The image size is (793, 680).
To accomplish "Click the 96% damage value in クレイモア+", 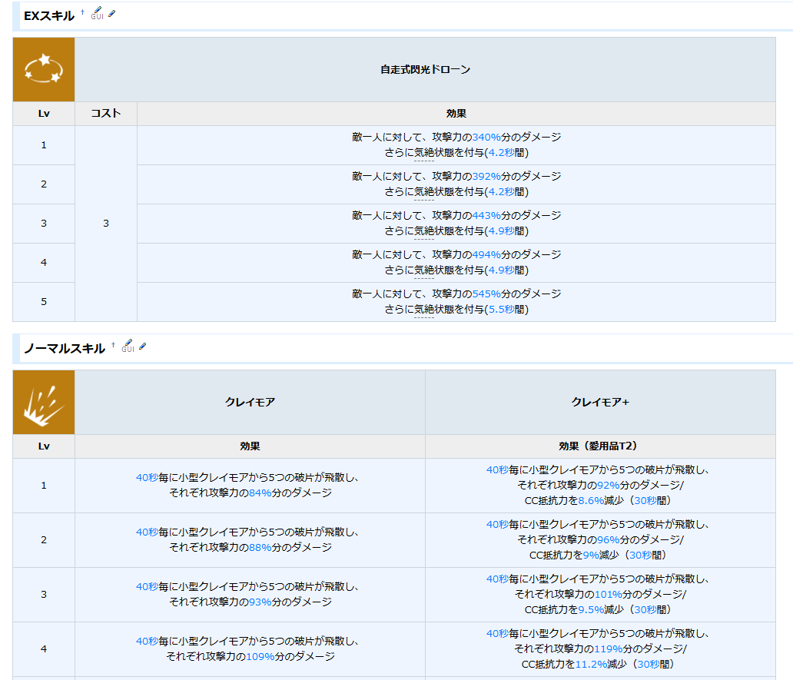I will (x=609, y=540).
